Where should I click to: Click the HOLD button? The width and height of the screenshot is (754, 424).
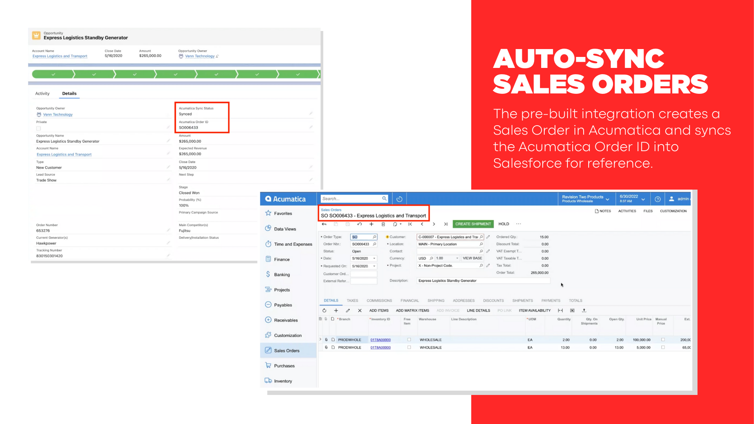[504, 224]
